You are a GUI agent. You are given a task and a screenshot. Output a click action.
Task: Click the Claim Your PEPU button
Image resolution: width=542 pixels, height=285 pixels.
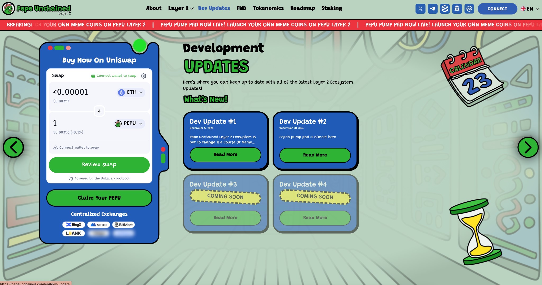click(x=99, y=198)
